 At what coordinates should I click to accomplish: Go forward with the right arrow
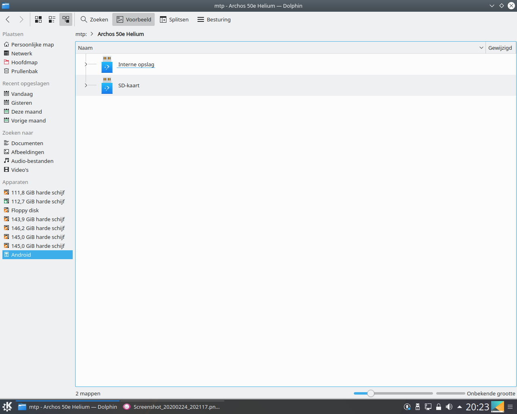coord(21,19)
